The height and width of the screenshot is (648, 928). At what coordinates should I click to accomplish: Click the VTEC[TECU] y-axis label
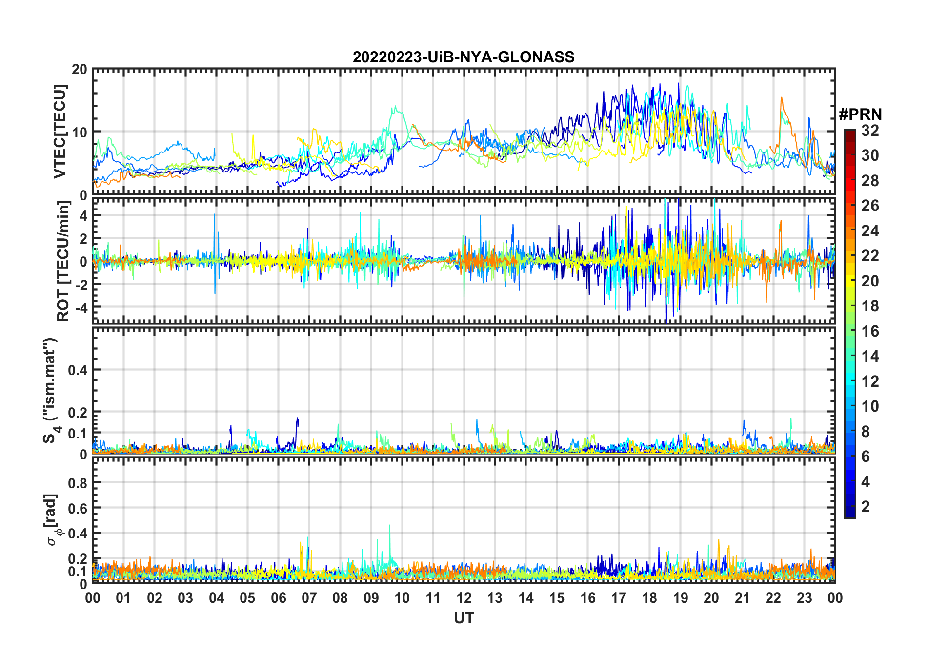(x=60, y=132)
